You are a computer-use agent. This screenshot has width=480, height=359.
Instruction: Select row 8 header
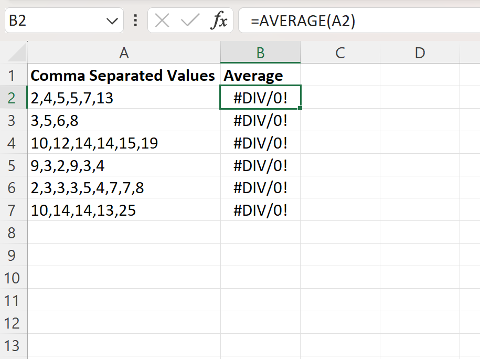click(x=14, y=233)
